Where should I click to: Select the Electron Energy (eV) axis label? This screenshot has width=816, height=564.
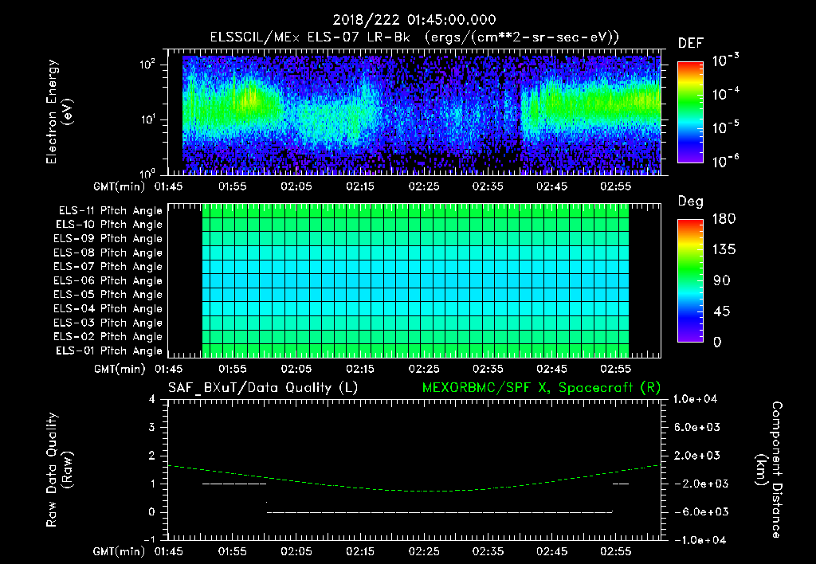point(59,112)
